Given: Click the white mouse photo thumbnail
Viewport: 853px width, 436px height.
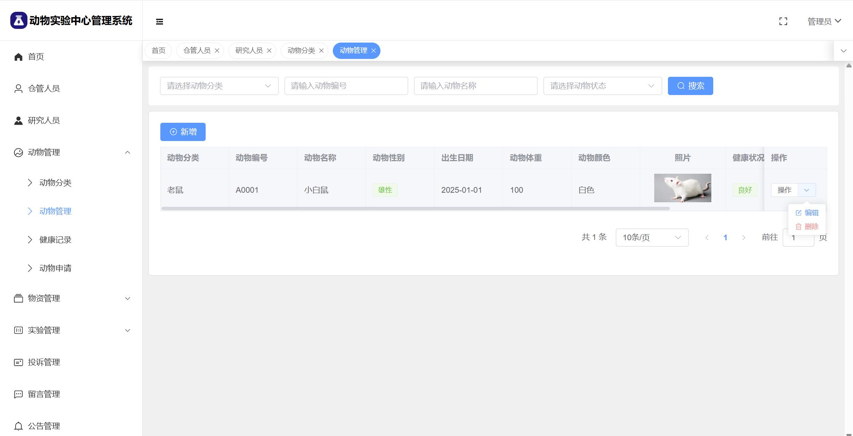Looking at the screenshot, I should [682, 188].
